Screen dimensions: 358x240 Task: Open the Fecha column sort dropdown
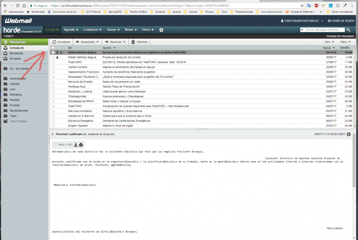point(334,48)
